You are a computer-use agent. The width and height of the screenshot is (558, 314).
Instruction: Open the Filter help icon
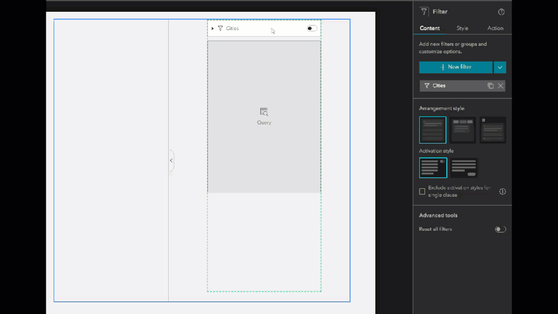(501, 12)
